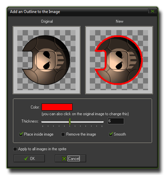The width and height of the screenshot is (165, 175).
Task: Click the right end of Thickness slider track
Action: coord(103,122)
